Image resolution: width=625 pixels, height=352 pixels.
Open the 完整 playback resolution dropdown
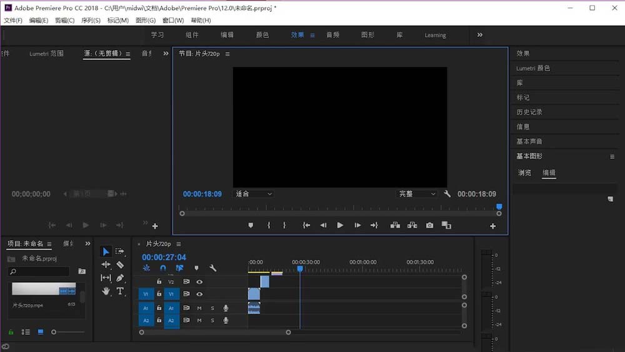(417, 194)
